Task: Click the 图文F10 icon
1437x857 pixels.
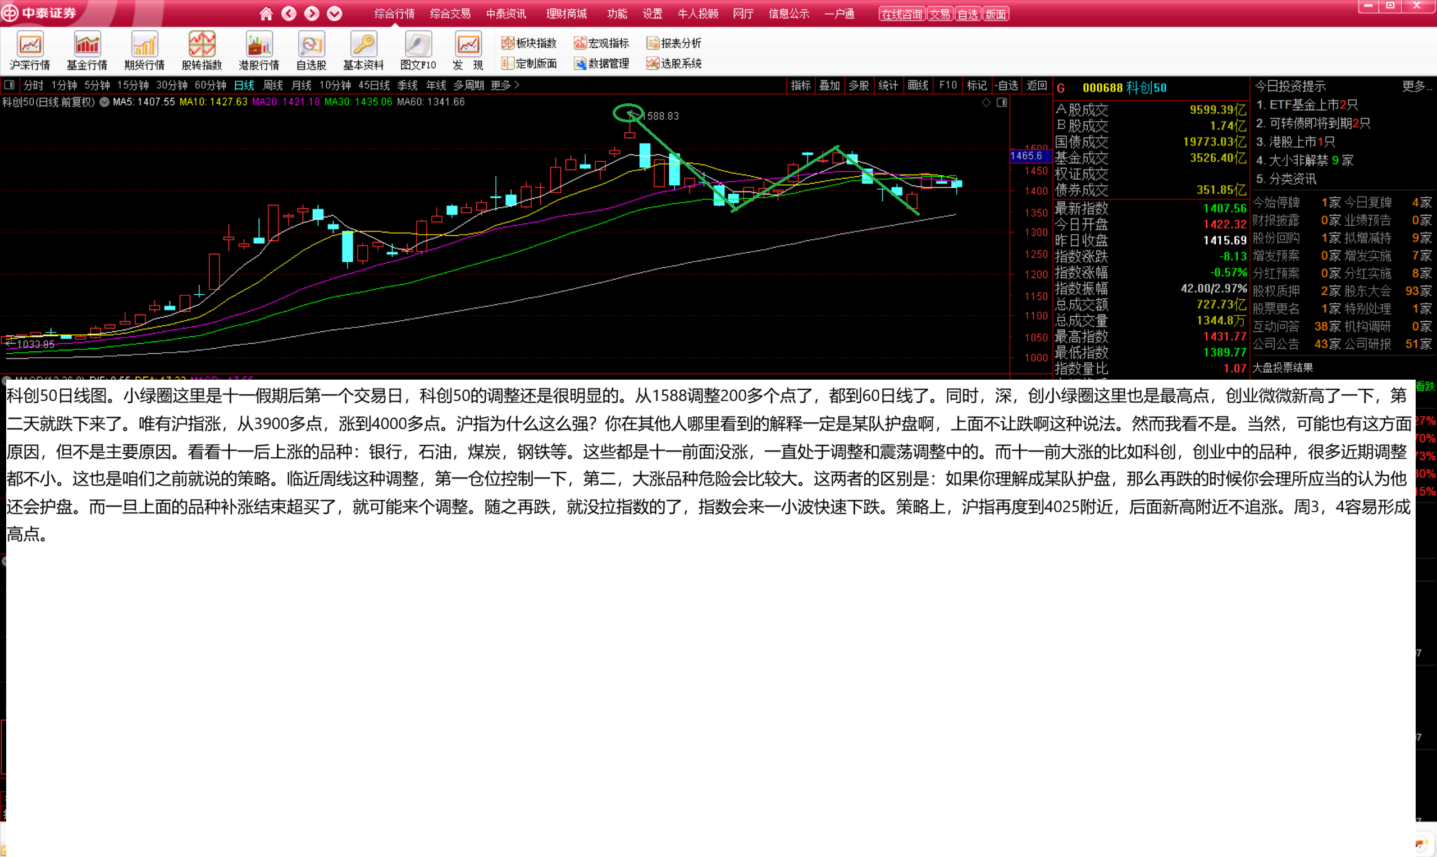Action: [418, 44]
